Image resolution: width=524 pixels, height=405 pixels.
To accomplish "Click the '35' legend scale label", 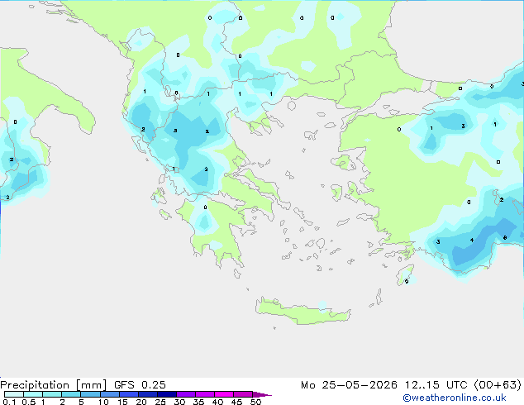I will click(x=198, y=402).
